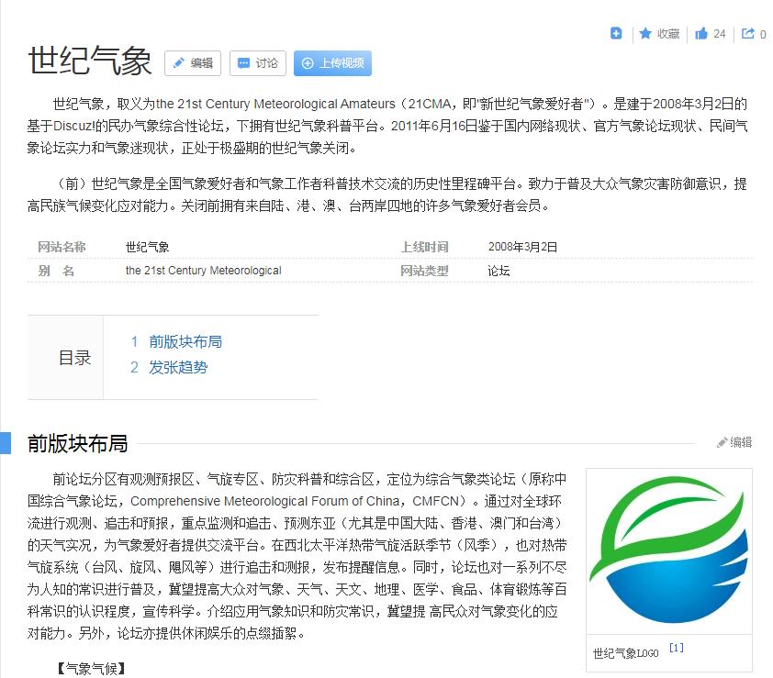The width and height of the screenshot is (773, 678).
Task: Click the share arrow icon
Action: (748, 34)
